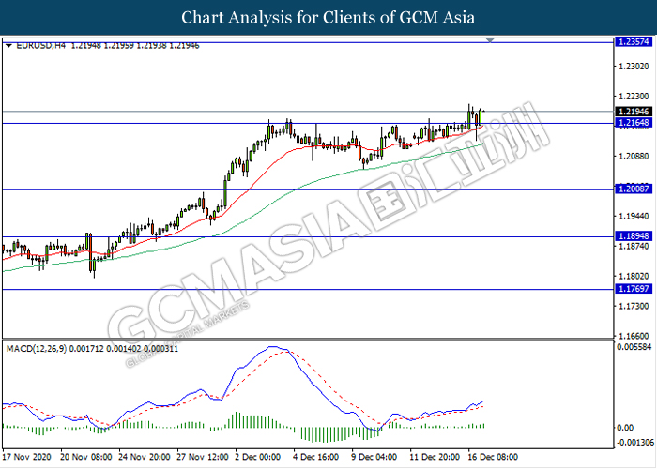Select the 1.23574 price level label

tap(634, 41)
